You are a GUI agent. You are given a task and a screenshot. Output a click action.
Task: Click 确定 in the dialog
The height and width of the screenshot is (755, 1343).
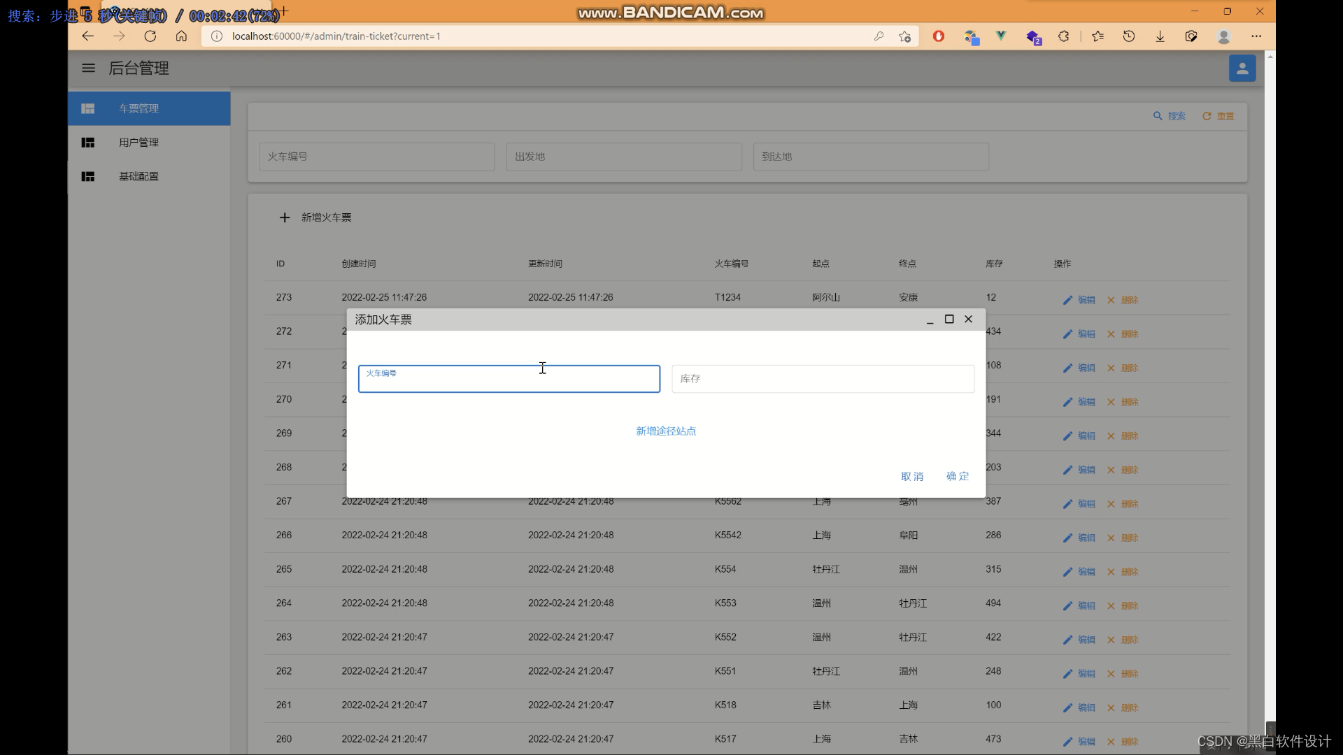[x=958, y=477]
